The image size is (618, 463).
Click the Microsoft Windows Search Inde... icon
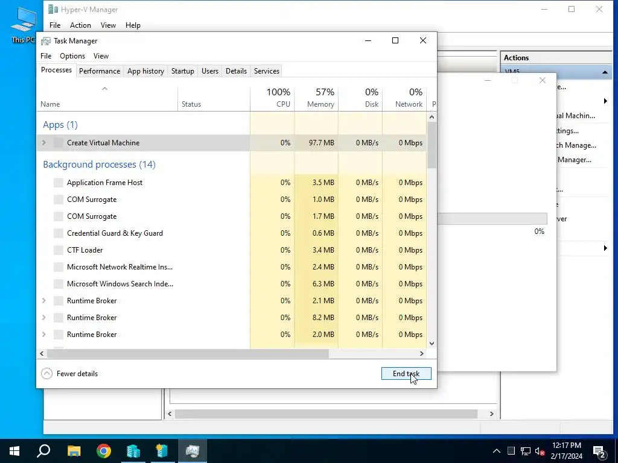tap(59, 284)
